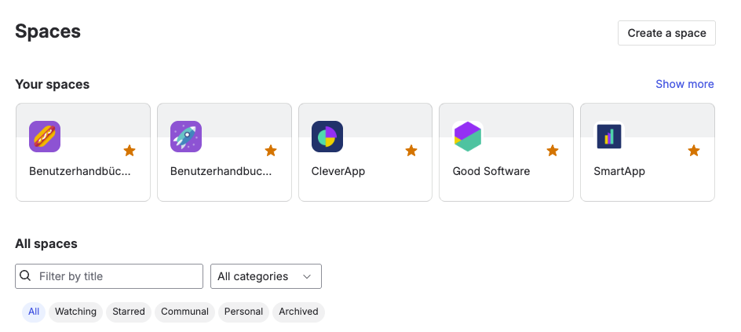Screen dimensions: 741x332
Task: Click the Create a space button
Action: tap(666, 33)
